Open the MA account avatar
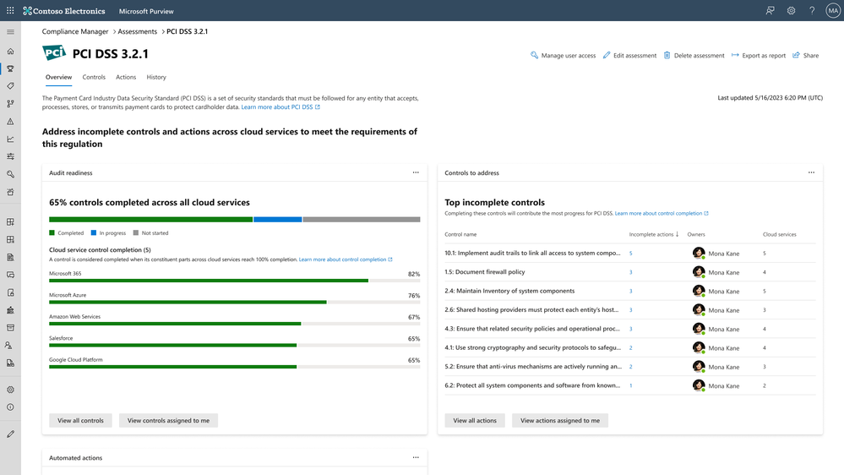 pos(833,11)
